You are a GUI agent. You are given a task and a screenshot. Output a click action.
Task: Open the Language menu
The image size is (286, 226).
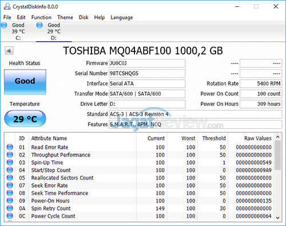coord(122,17)
